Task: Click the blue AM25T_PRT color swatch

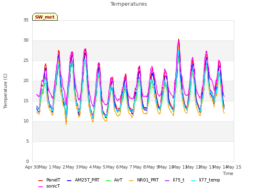Action: 69,181
